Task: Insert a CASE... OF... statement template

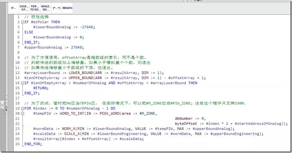Action: coord(24,8)
